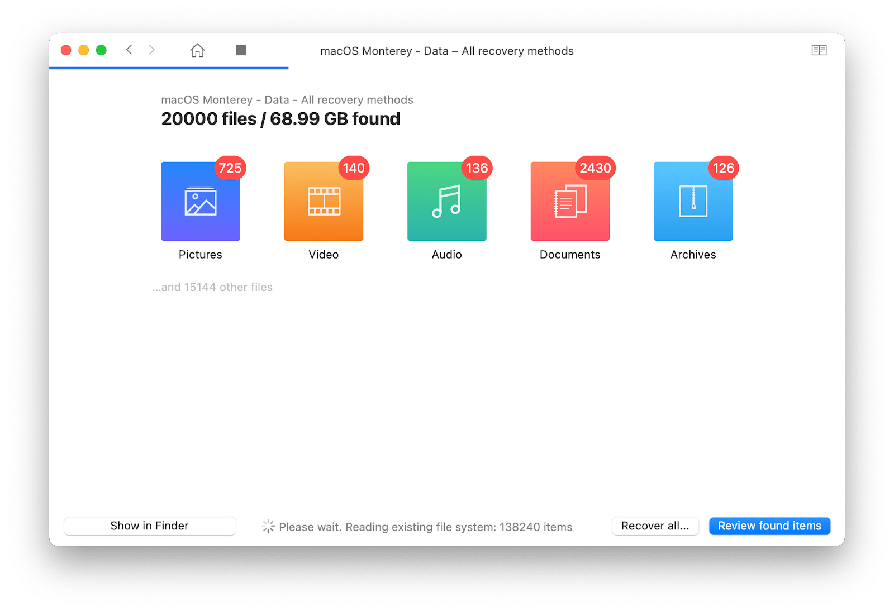Click Show in Finder
The image size is (894, 611).
click(x=149, y=526)
